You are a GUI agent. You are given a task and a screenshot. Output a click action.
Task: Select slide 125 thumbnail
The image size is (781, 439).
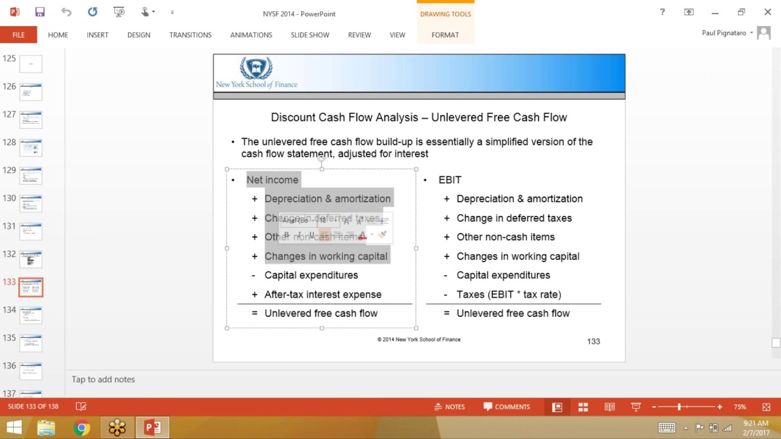(31, 64)
